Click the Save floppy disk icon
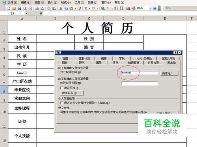The image size is (197, 147). 20,8
